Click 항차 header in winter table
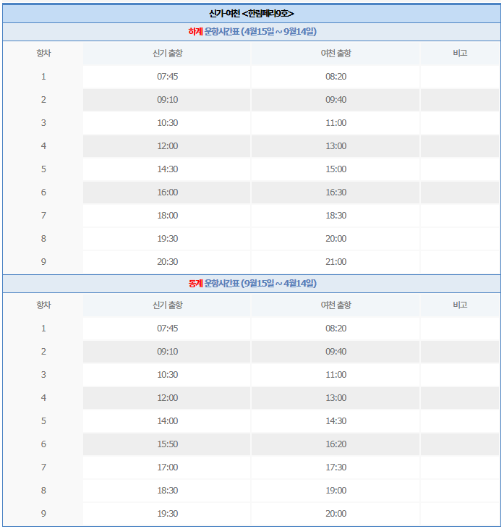Image resolution: width=504 pixels, height=529 pixels. [43, 305]
